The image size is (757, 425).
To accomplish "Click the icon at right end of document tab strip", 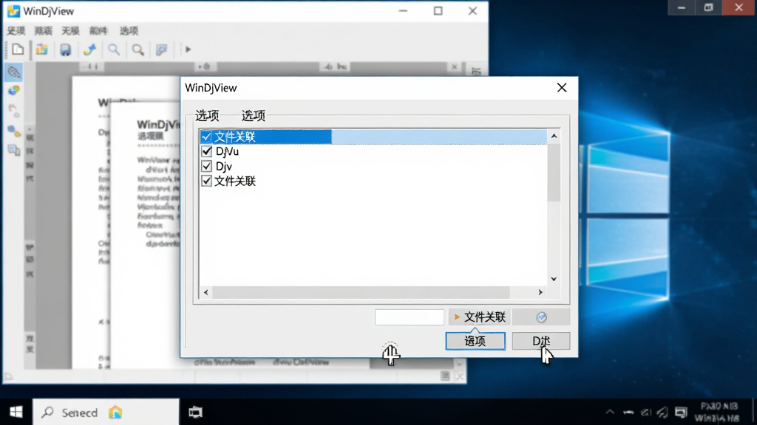I will [477, 71].
